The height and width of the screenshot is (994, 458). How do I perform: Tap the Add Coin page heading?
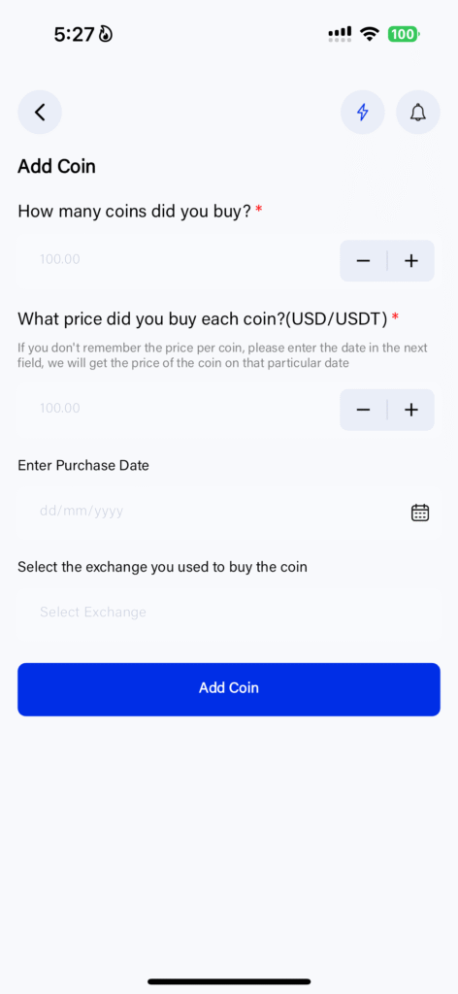[x=56, y=167]
